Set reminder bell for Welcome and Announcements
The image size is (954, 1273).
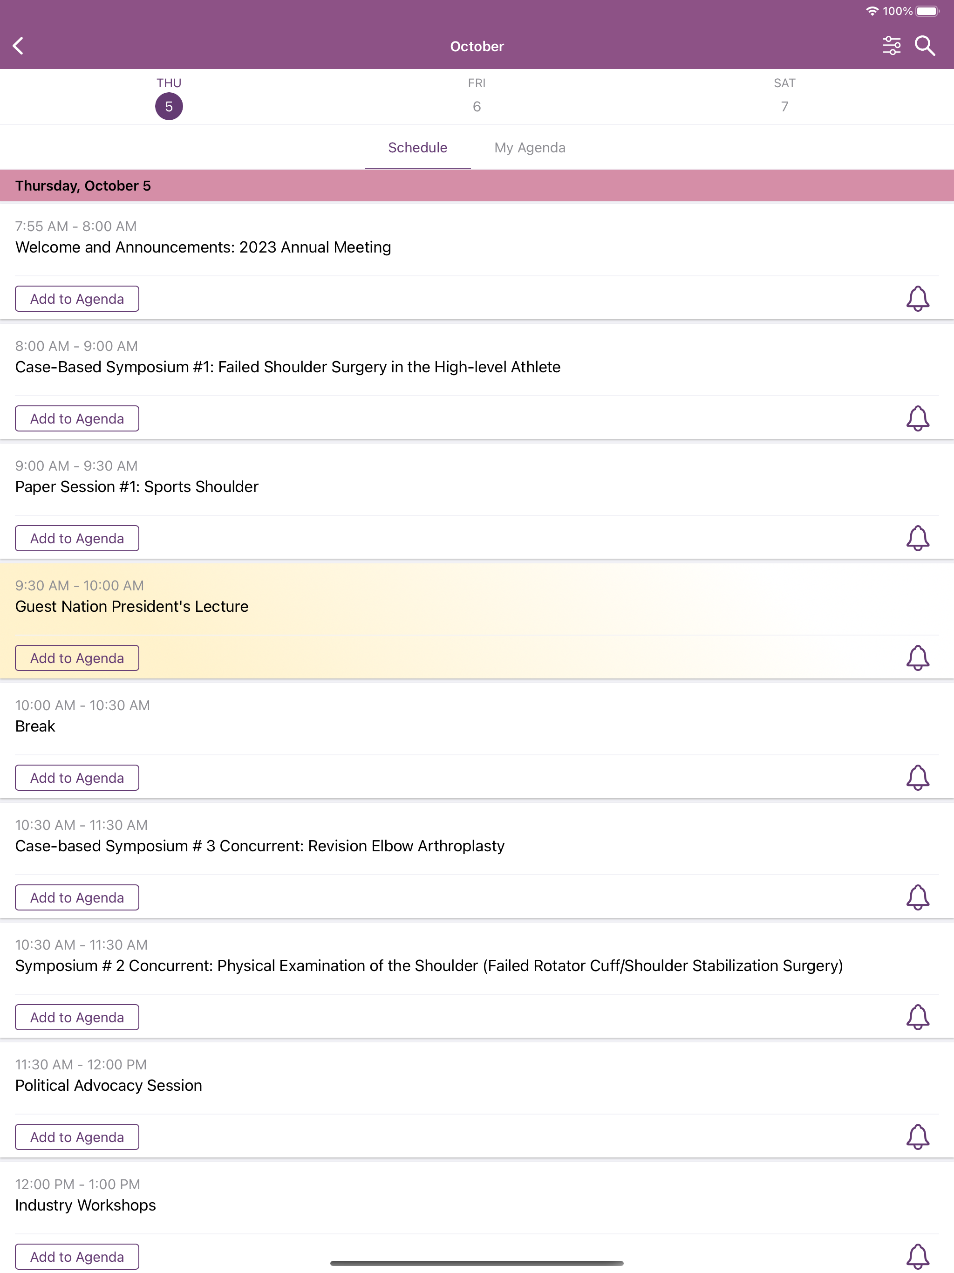tap(918, 299)
